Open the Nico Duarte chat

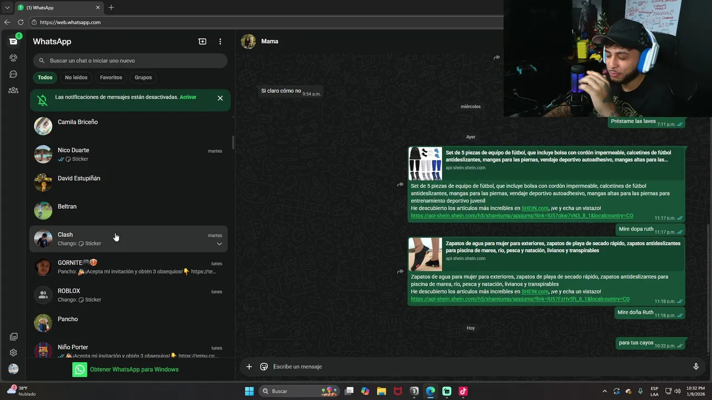[x=128, y=154]
